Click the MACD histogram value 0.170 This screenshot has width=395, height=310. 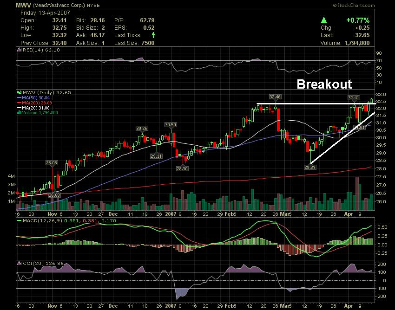pos(109,221)
